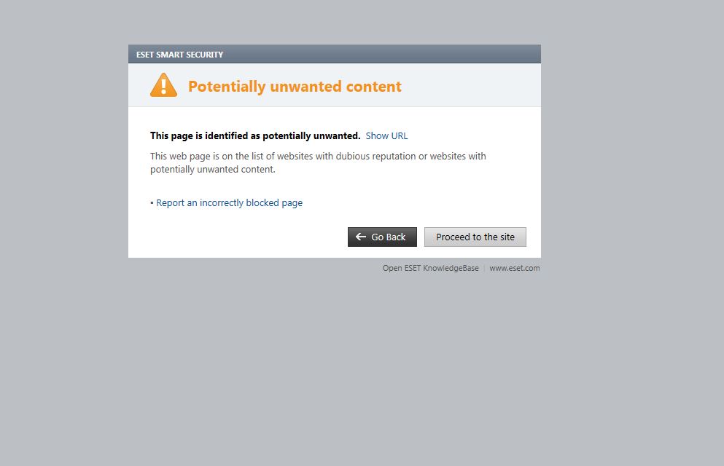Screen dimensions: 724x466
Task: Visit the www.eset.com link
Action: coord(514,268)
